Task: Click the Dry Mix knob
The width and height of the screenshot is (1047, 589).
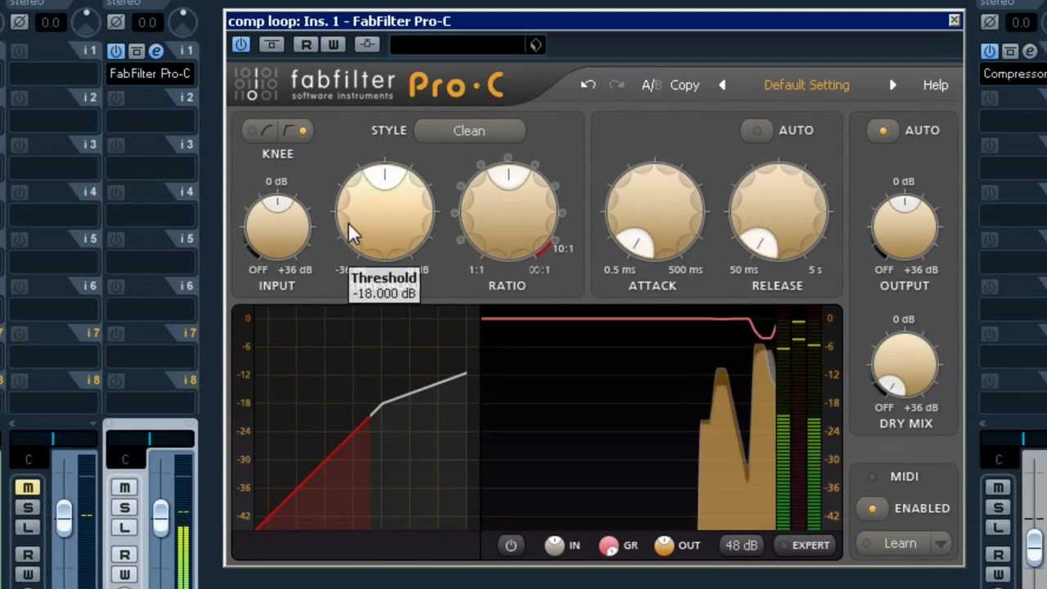Action: pos(905,365)
